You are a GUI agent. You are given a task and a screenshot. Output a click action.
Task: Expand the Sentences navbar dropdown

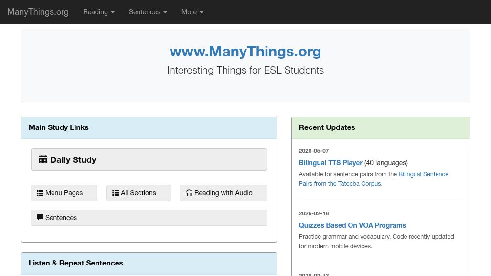[148, 12]
